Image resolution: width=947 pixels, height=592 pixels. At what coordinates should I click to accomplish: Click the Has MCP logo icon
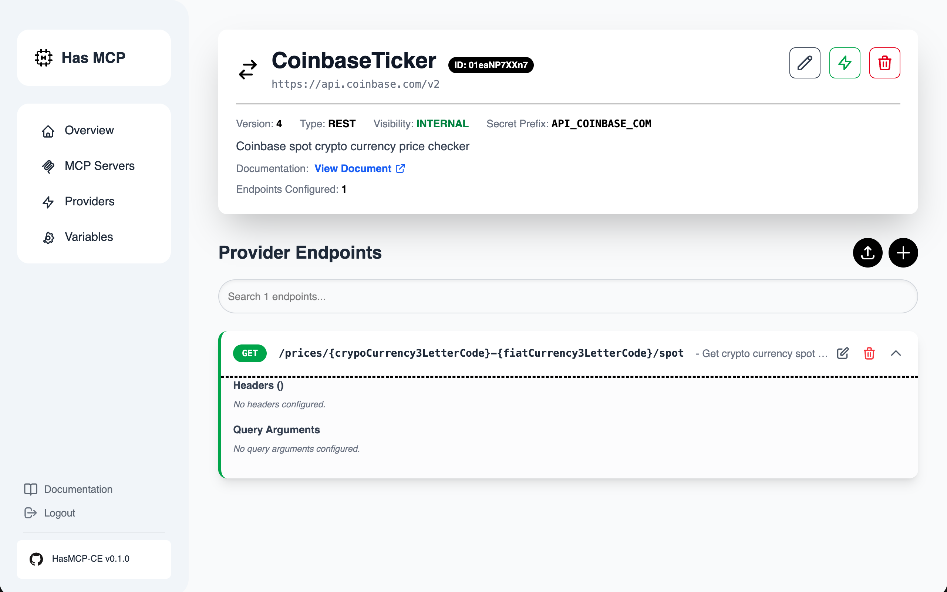tap(43, 58)
